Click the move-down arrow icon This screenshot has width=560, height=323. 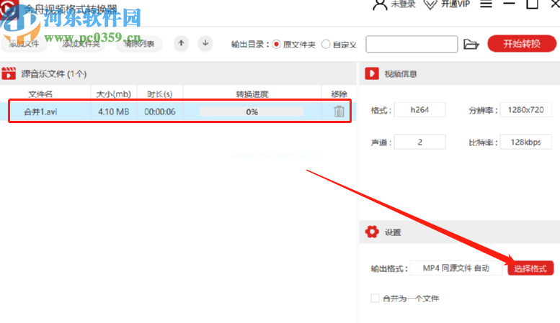[205, 43]
